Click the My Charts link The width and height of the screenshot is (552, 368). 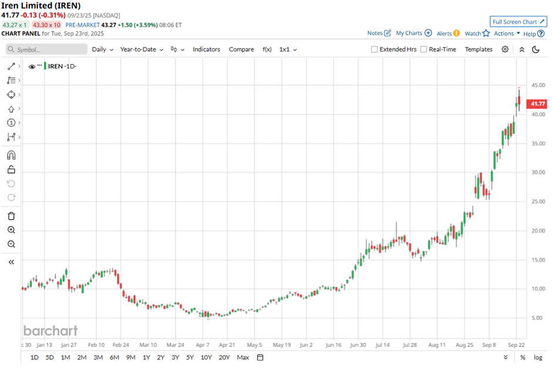pyautogui.click(x=409, y=33)
